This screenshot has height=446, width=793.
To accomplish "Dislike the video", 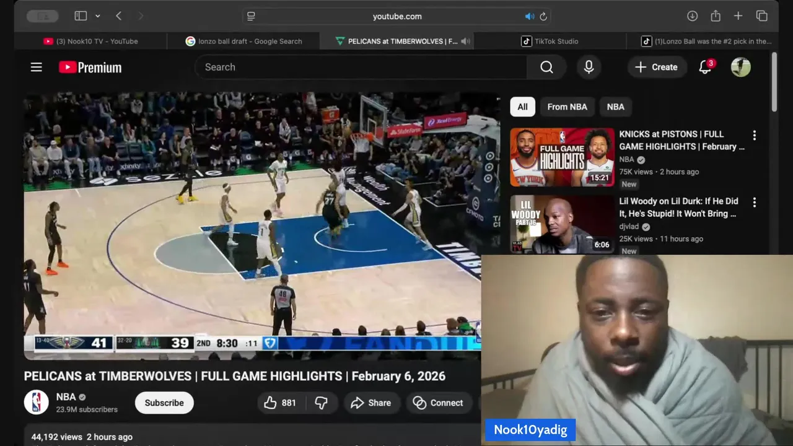I will [321, 403].
